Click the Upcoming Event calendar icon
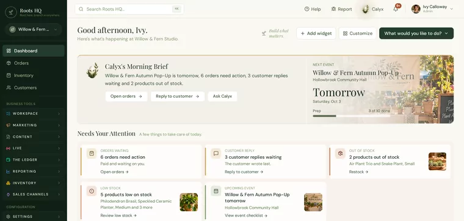 tap(216, 191)
